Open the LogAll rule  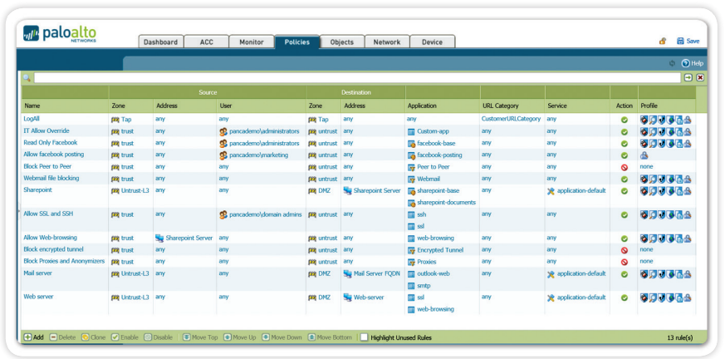[32, 119]
